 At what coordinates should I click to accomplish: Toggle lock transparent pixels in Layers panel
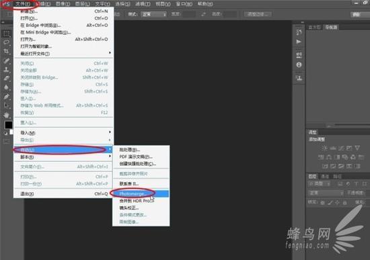pyautogui.click(x=322, y=202)
